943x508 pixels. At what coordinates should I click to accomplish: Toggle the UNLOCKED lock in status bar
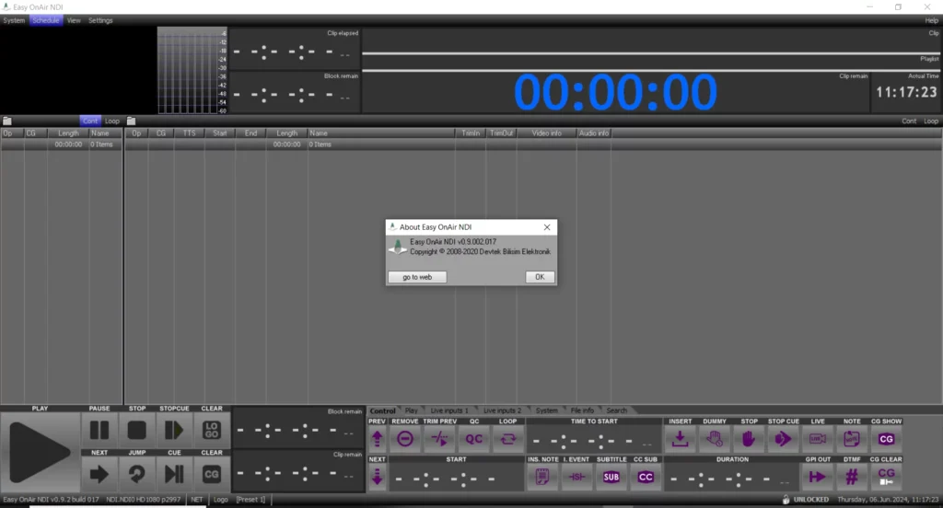807,500
